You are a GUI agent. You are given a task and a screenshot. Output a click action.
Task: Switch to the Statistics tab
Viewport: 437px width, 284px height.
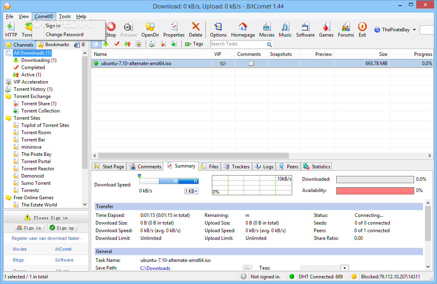317,167
